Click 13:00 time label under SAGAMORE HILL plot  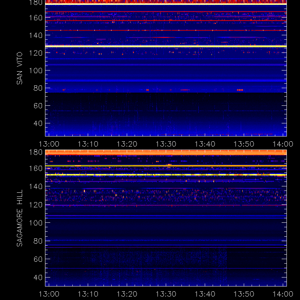click(49, 294)
